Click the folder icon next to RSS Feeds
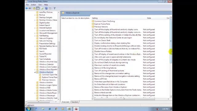Viewport: 197px width, 111px height. coord(37,49)
